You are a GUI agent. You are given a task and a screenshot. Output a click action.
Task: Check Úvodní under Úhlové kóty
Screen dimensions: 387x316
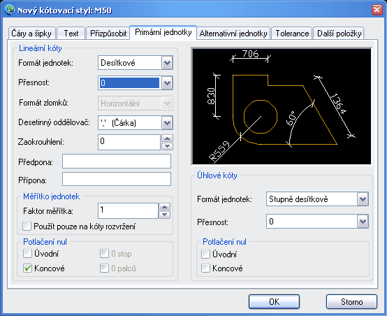pos(205,254)
